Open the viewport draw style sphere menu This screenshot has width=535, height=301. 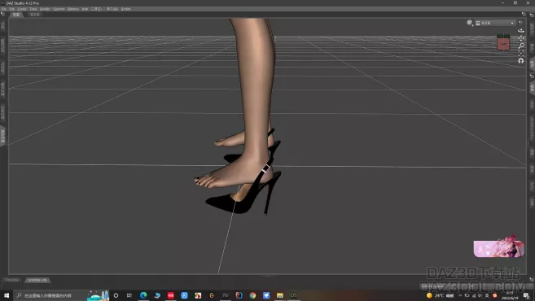coord(470,23)
